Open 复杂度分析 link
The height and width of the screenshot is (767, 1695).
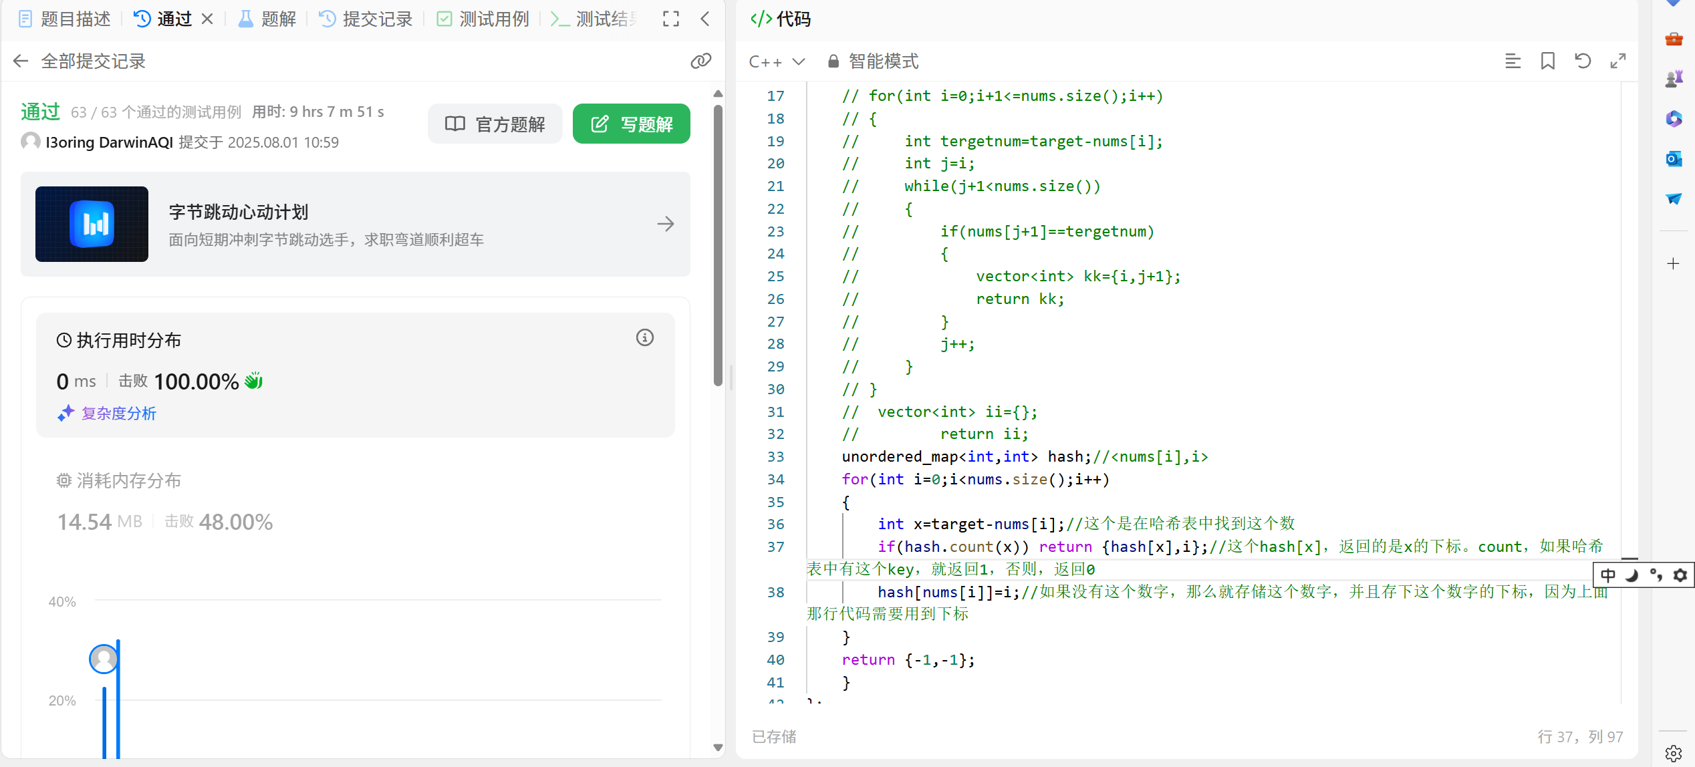(119, 414)
